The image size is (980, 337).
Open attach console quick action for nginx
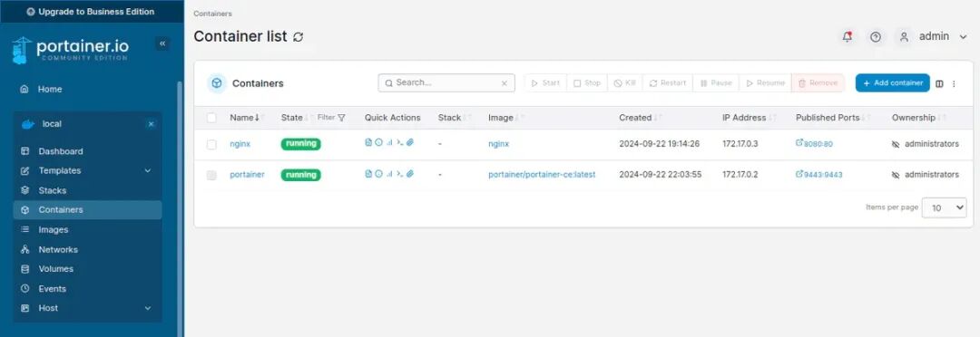pos(410,142)
